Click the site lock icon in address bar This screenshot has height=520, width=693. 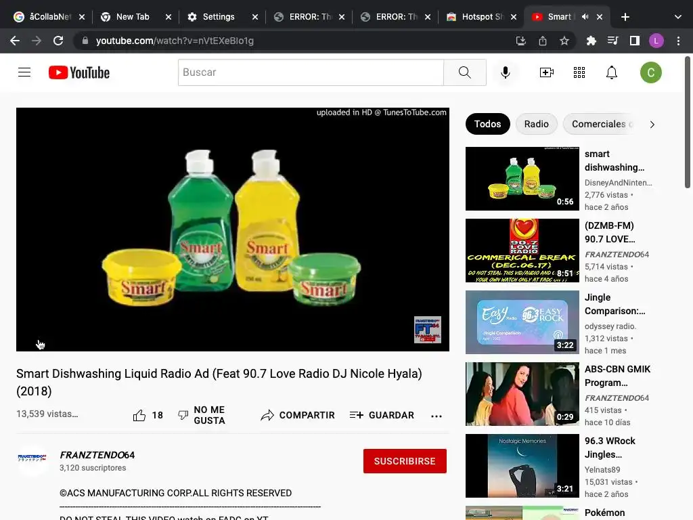(x=85, y=41)
